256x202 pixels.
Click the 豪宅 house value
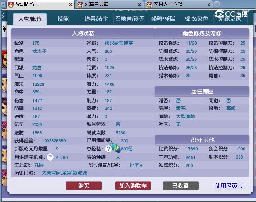click(x=181, y=108)
